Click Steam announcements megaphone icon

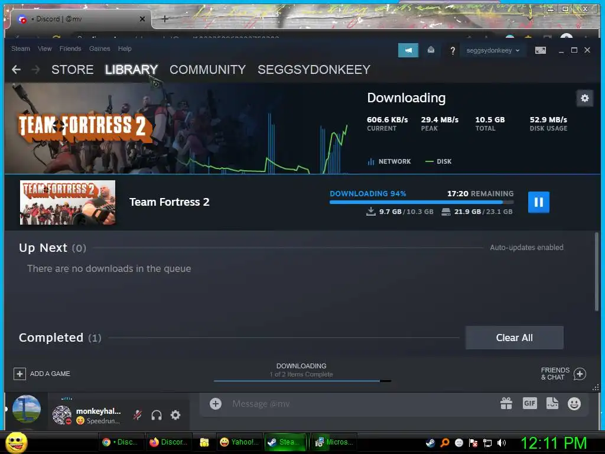pyautogui.click(x=408, y=50)
